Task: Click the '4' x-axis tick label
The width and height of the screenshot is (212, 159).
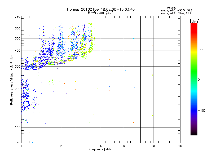Action: coord(101,146)
